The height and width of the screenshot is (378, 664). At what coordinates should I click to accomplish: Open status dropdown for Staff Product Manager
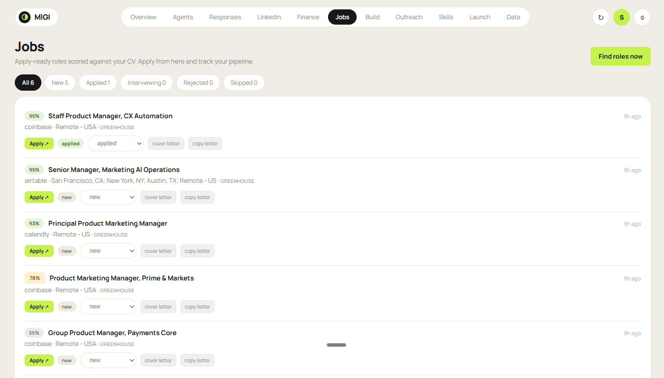click(116, 143)
